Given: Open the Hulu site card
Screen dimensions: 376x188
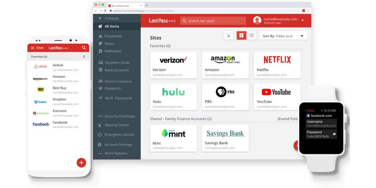Looking at the screenshot, I should click(x=173, y=97).
